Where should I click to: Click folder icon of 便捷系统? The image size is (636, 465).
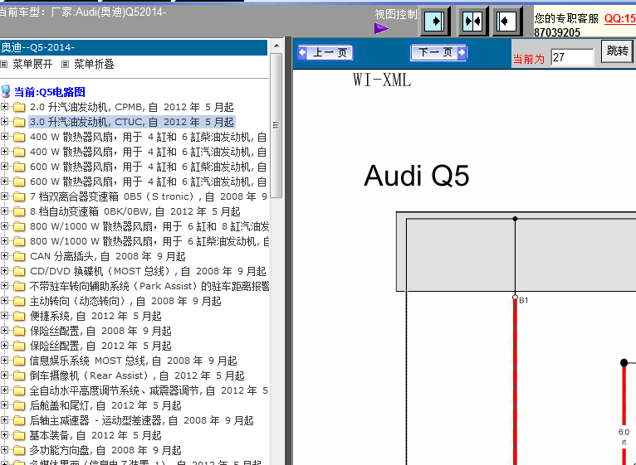19,317
